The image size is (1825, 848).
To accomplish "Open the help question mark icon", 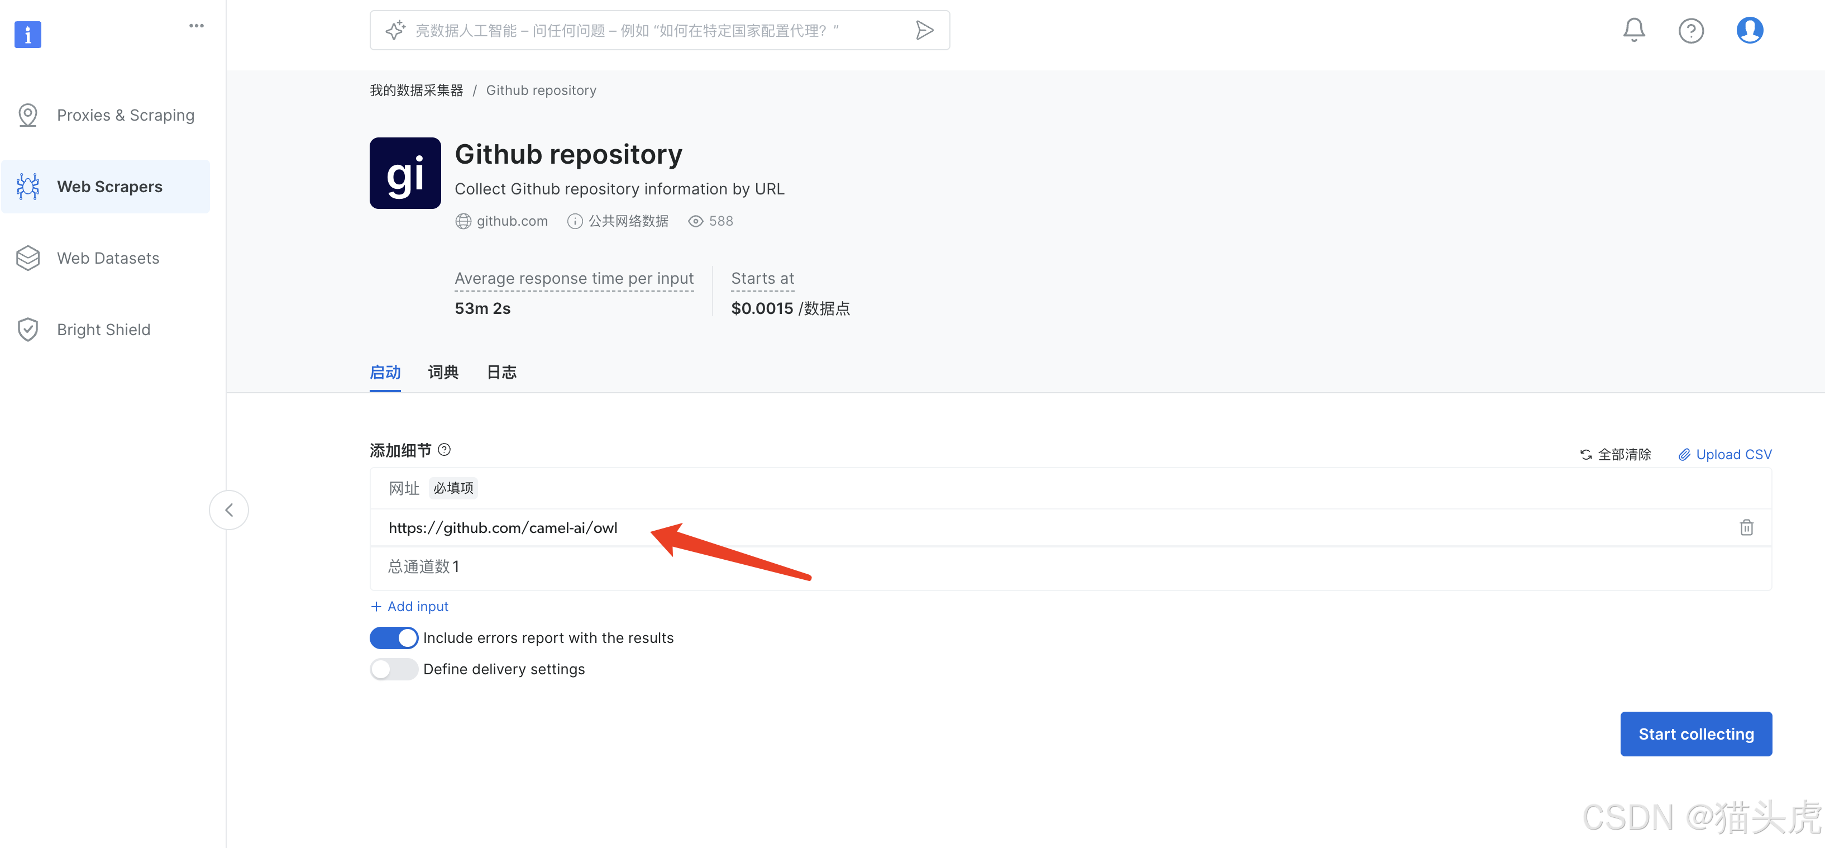I will tap(1690, 31).
